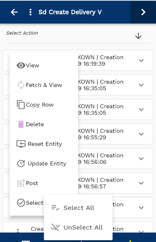
Task: Click the Copy Row icon
Action: coord(21,105)
